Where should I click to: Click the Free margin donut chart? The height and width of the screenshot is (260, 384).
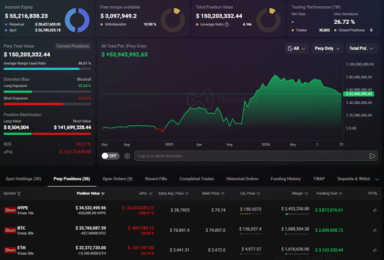(x=173, y=20)
